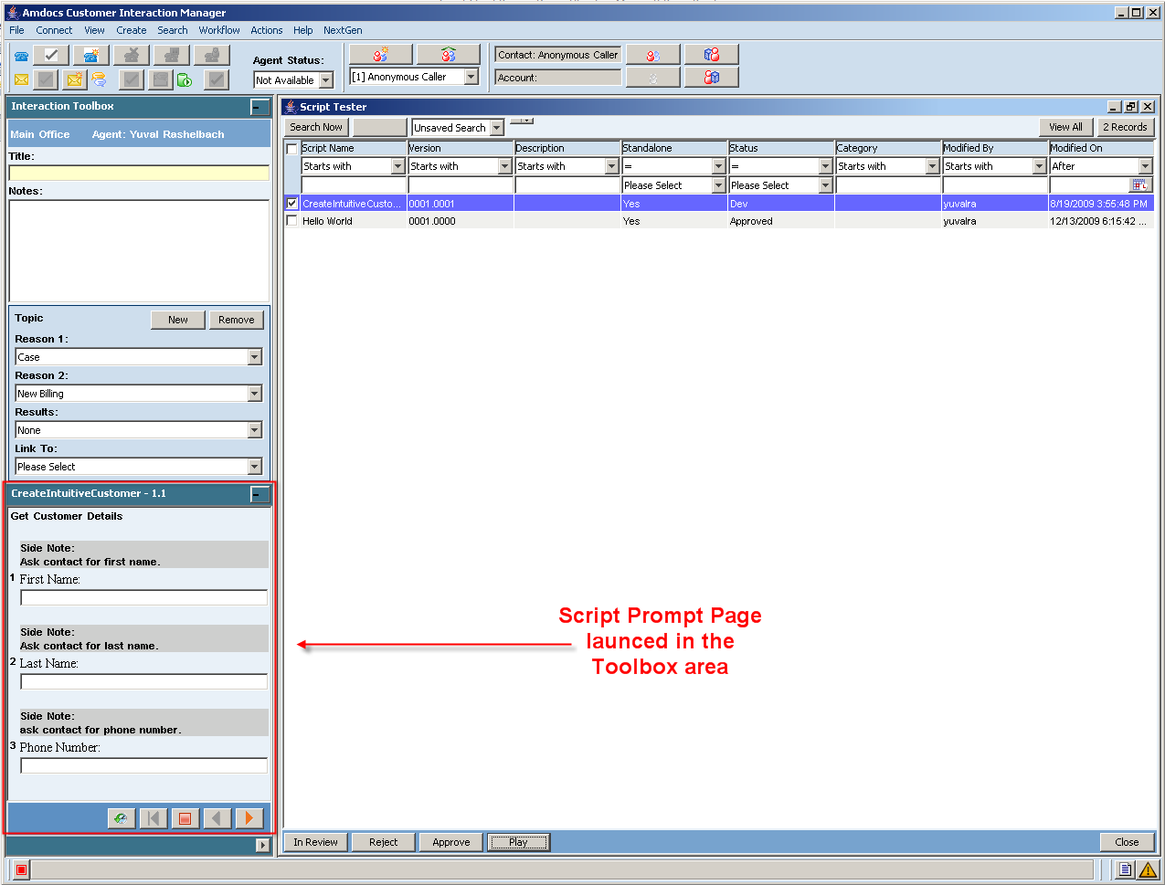This screenshot has height=885, width=1165.
Task: Open the Workflow menu
Action: coord(219,30)
